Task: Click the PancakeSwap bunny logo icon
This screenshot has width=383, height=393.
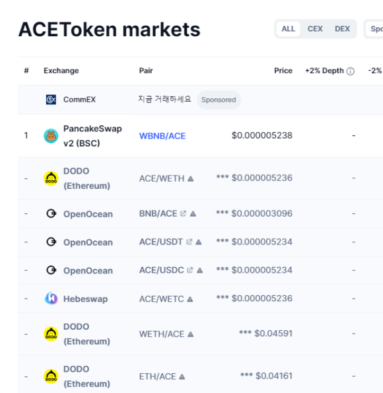Action: click(51, 136)
